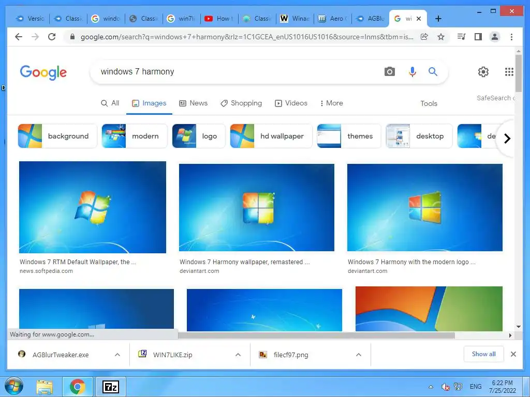Switch to the Aero browser tab
Viewport: 530px width, 397px height.
[x=333, y=19]
